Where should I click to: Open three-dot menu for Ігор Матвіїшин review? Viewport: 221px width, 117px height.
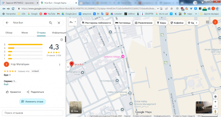point(60,64)
